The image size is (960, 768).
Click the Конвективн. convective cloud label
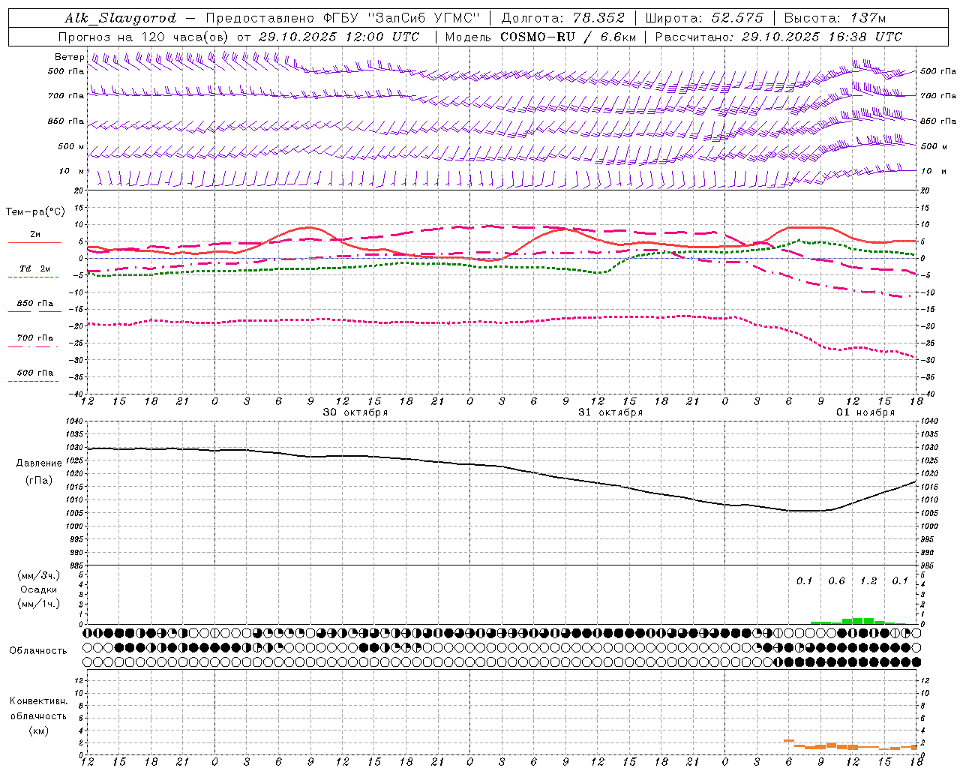38,701
